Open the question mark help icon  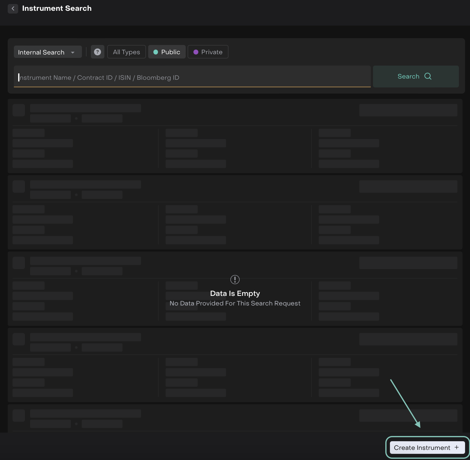97,52
